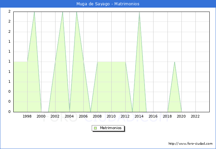216x149 pixels.
Task: Click the 2019 data peak on chart
Action: 174,62
